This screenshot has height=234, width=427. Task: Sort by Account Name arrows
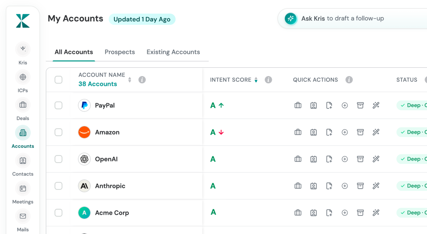tap(130, 80)
